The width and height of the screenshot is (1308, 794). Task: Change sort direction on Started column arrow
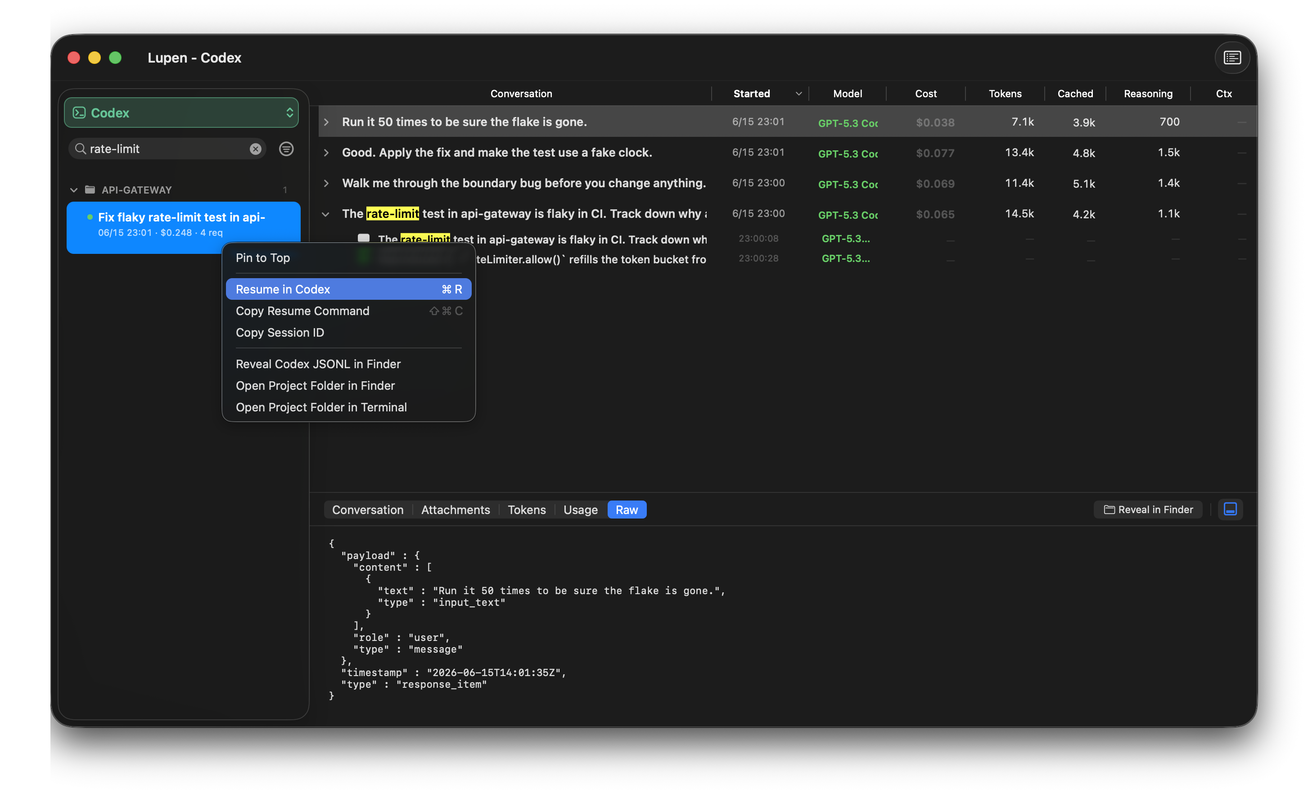click(798, 94)
